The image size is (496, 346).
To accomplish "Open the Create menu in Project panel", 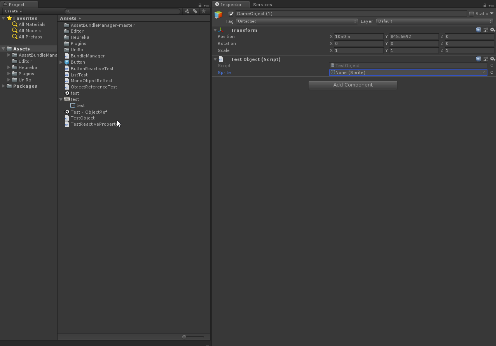I will (x=12, y=11).
